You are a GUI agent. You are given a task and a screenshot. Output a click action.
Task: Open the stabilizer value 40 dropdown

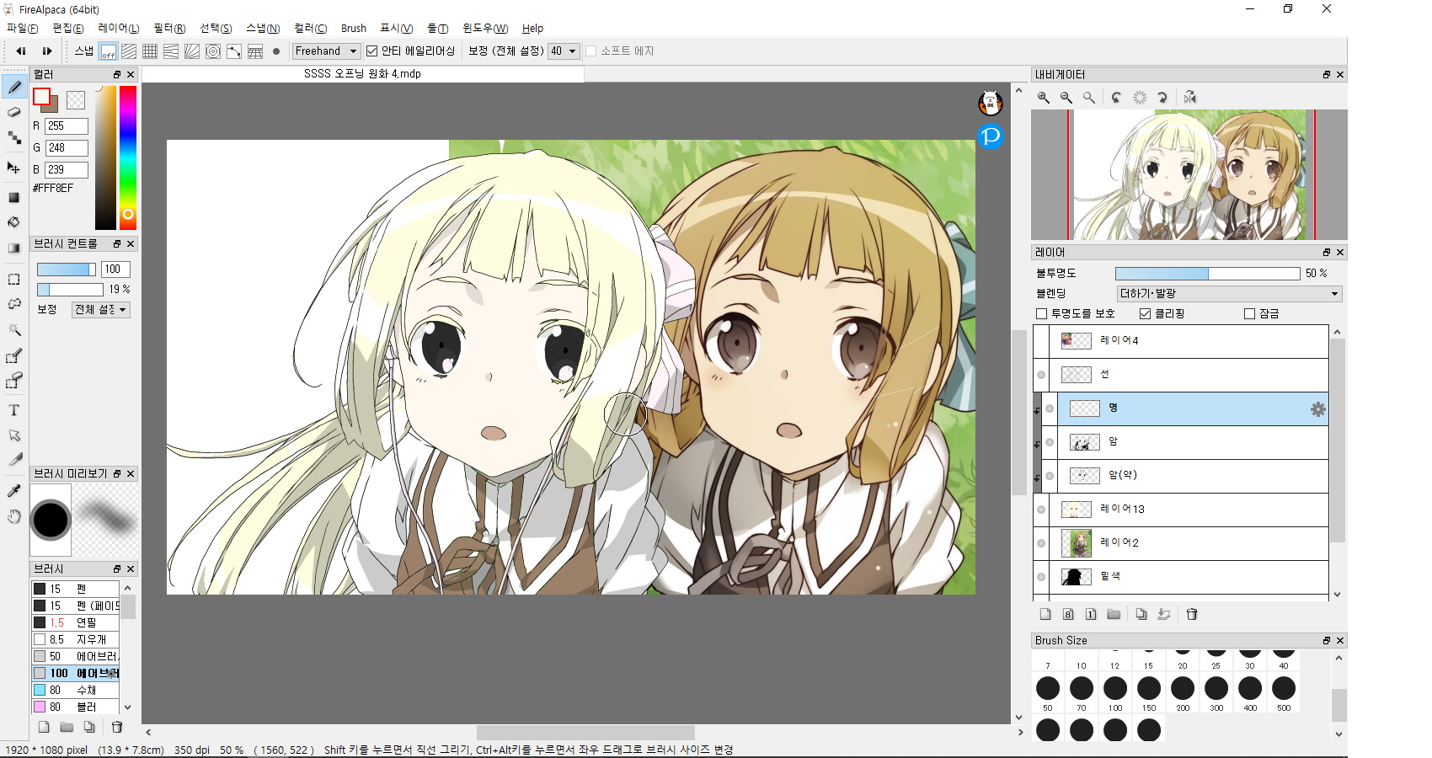click(x=564, y=51)
